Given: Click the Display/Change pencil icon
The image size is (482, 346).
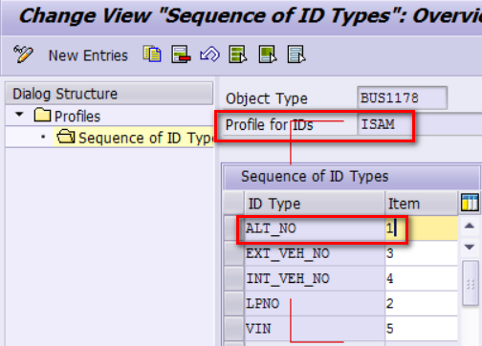Looking at the screenshot, I should pyautogui.click(x=23, y=54).
